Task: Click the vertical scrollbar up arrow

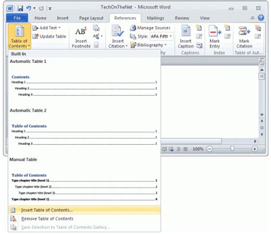Action: [262, 70]
